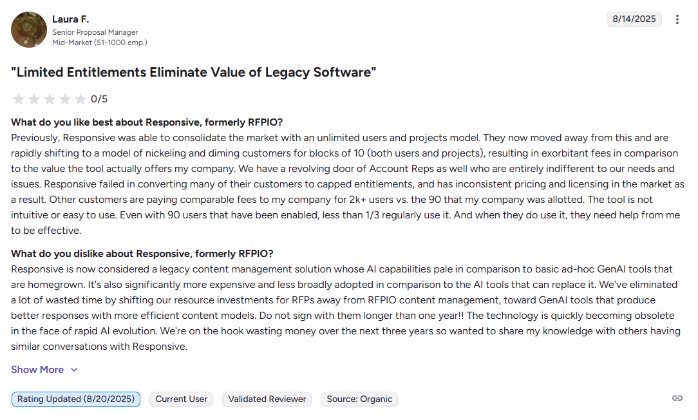Expand the review with Show More
Image resolution: width=698 pixels, height=420 pixels.
pos(37,370)
